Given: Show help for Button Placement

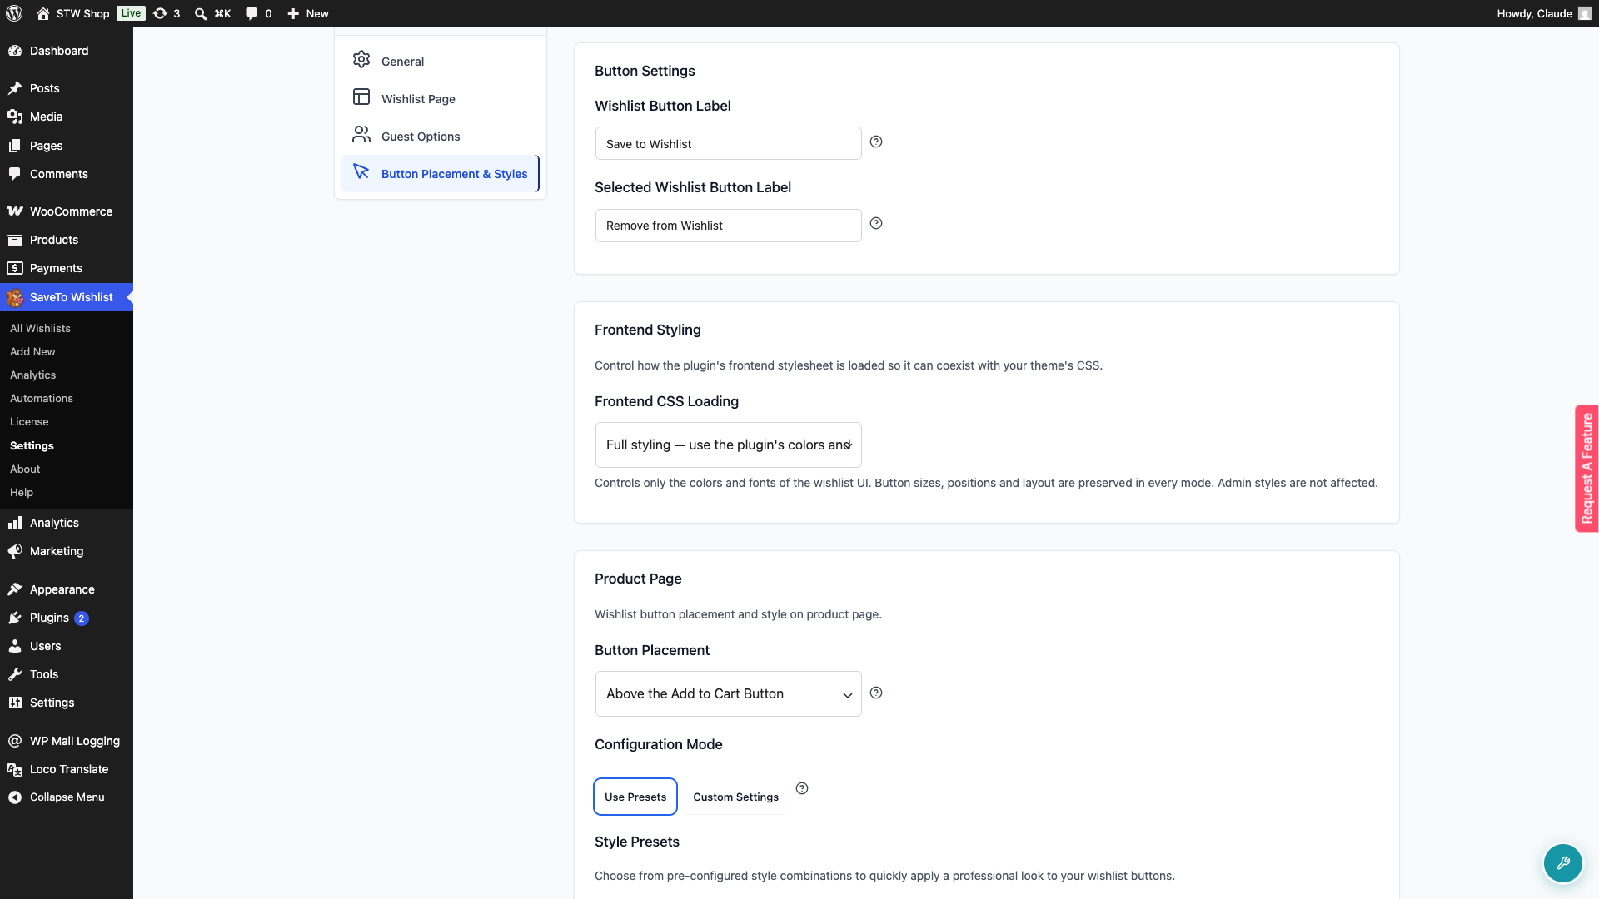Looking at the screenshot, I should pyautogui.click(x=876, y=693).
